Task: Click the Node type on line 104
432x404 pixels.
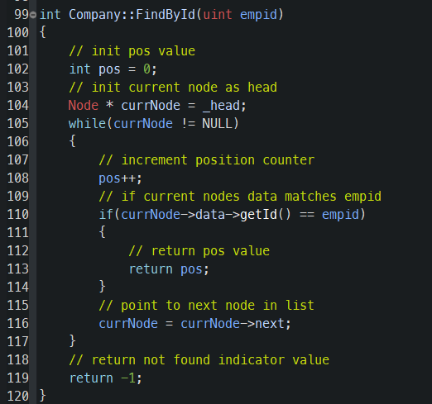Action: (84, 106)
